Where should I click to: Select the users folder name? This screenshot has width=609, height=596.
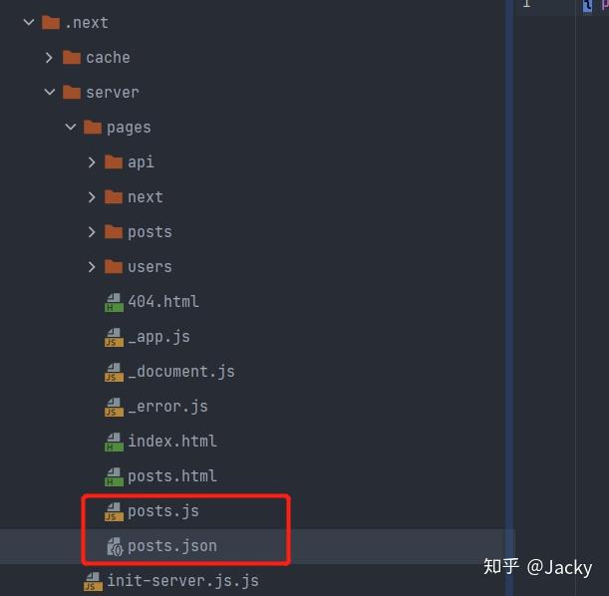[150, 267]
